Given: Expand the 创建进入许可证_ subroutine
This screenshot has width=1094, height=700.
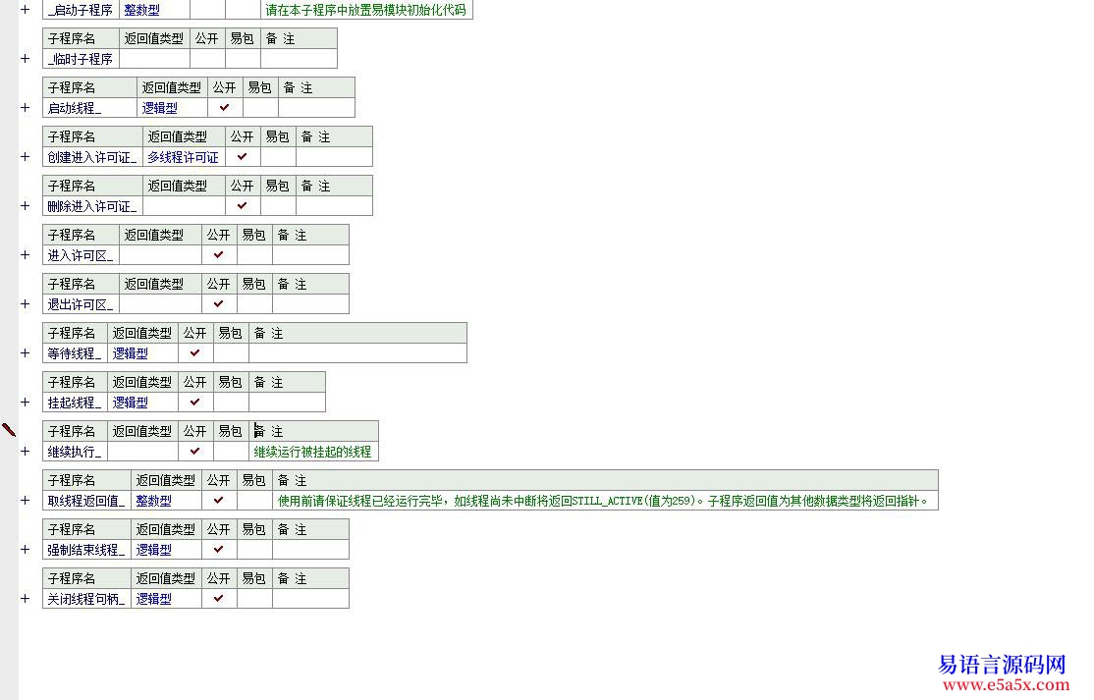Looking at the screenshot, I should coord(26,157).
